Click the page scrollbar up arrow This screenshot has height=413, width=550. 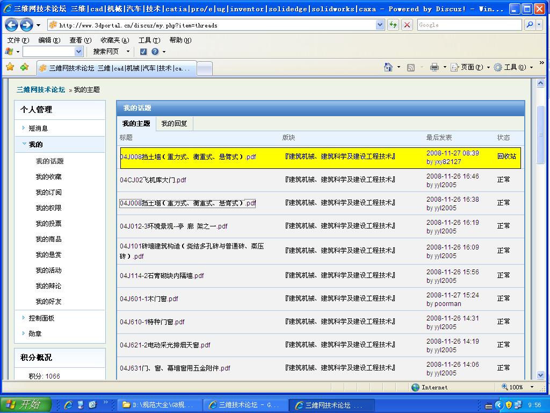click(x=540, y=83)
